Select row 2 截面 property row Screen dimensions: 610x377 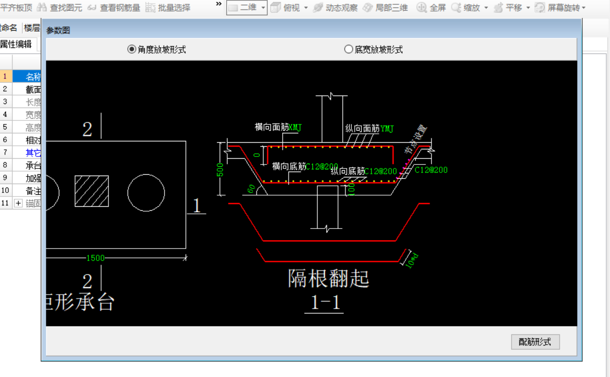tap(27, 89)
